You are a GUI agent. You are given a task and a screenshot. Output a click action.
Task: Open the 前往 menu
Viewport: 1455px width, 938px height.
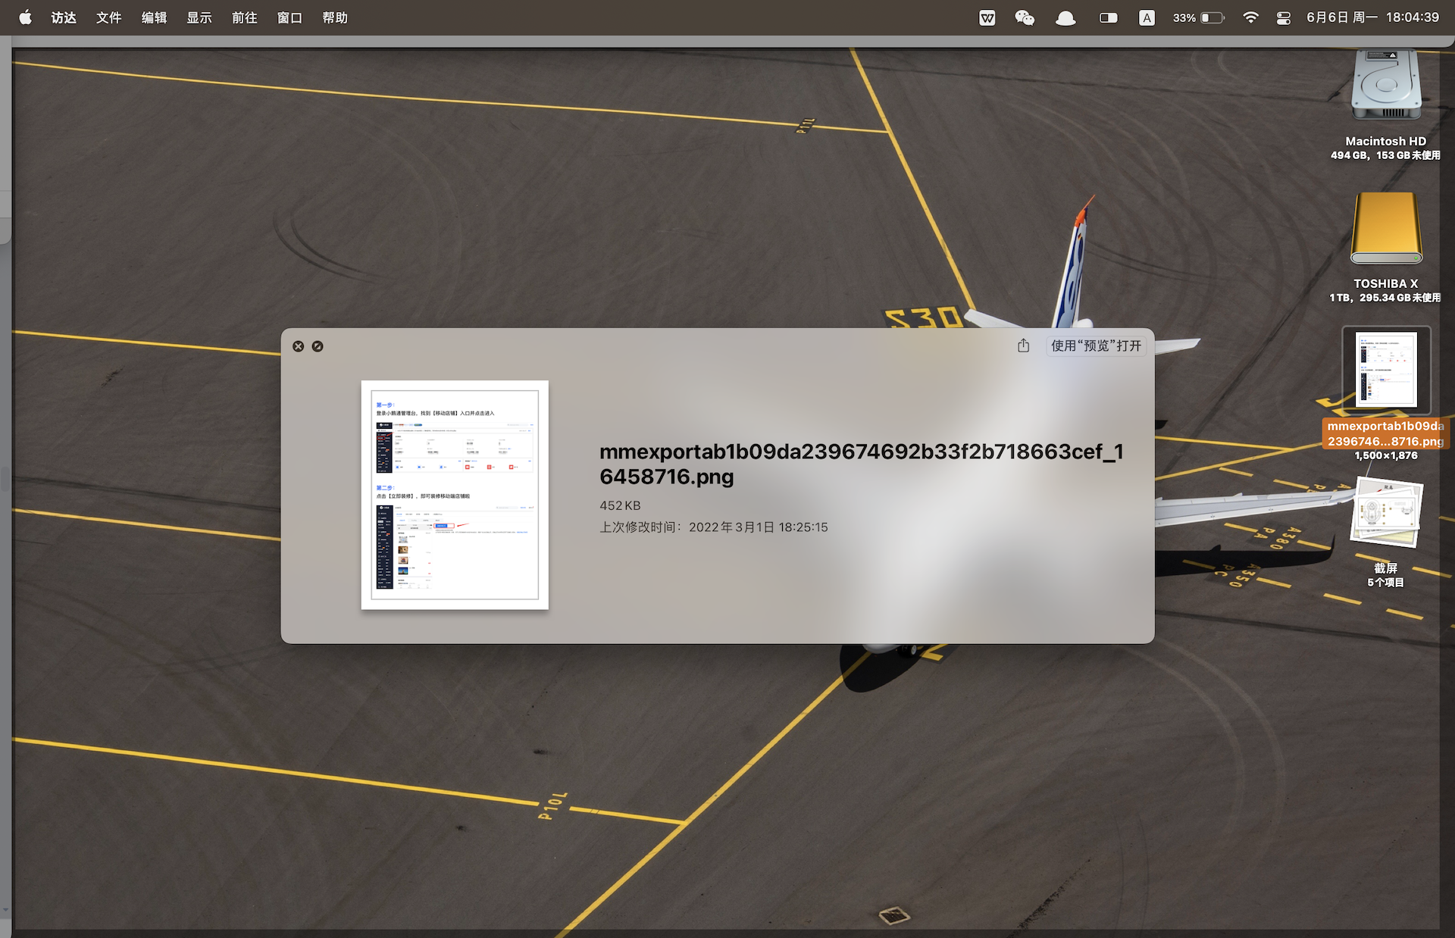click(244, 17)
